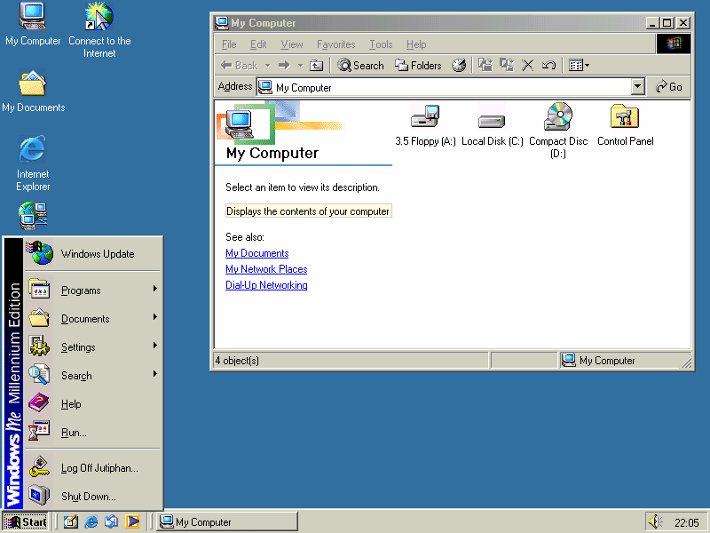Choose Log Off Jutiphan... in the Start menu
This screenshot has width=710, height=533.
coord(93,468)
